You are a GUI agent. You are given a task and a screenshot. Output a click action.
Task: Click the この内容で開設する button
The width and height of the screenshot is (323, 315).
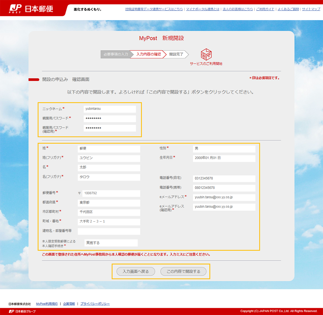pyautogui.click(x=184, y=271)
